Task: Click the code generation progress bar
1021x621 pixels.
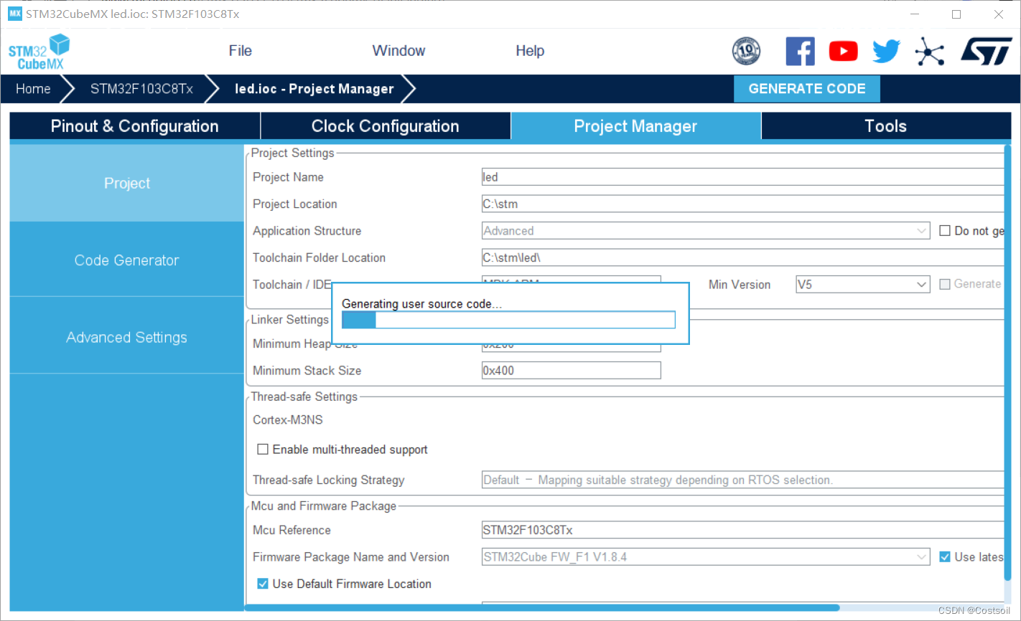Action: 508,320
